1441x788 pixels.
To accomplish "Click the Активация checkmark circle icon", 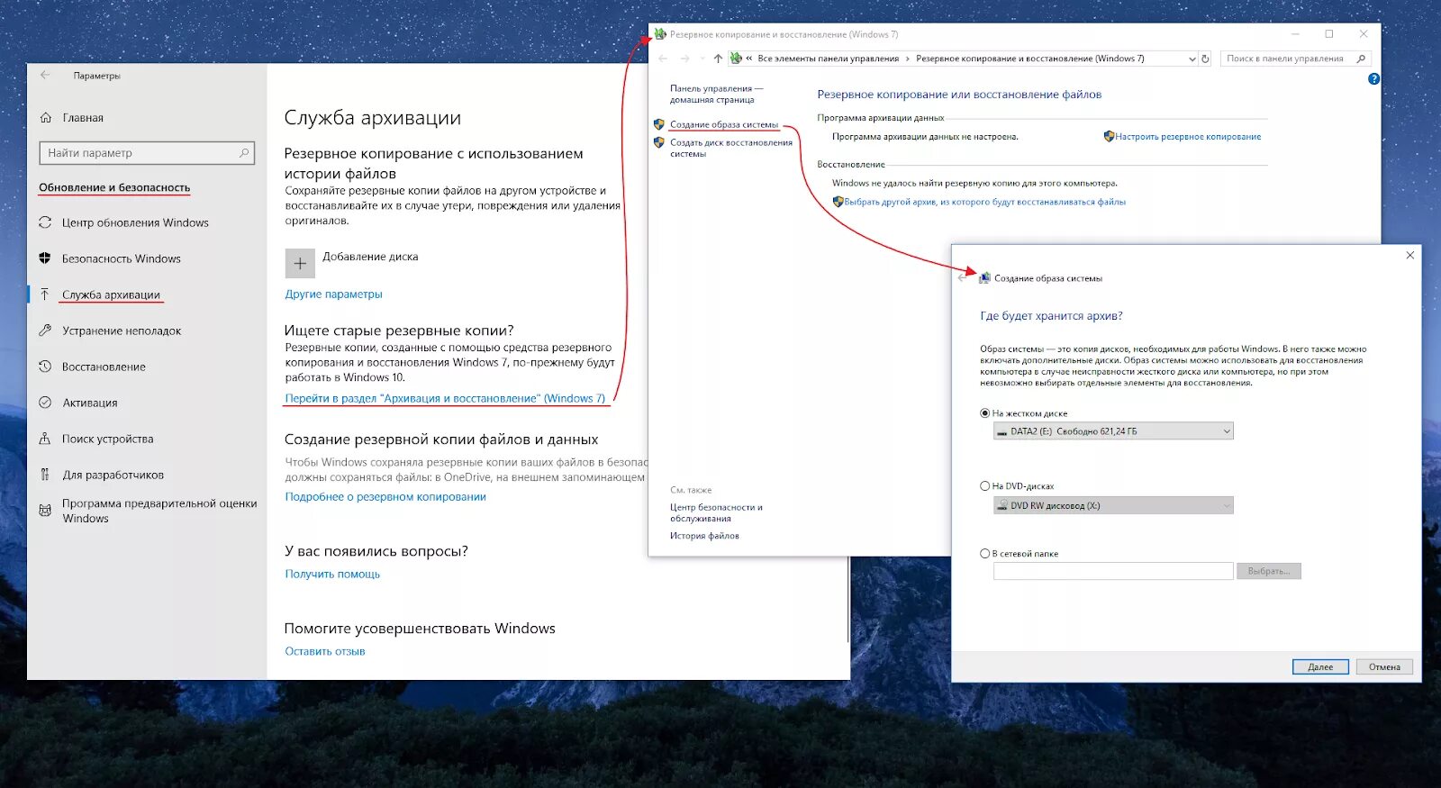I will coord(45,403).
